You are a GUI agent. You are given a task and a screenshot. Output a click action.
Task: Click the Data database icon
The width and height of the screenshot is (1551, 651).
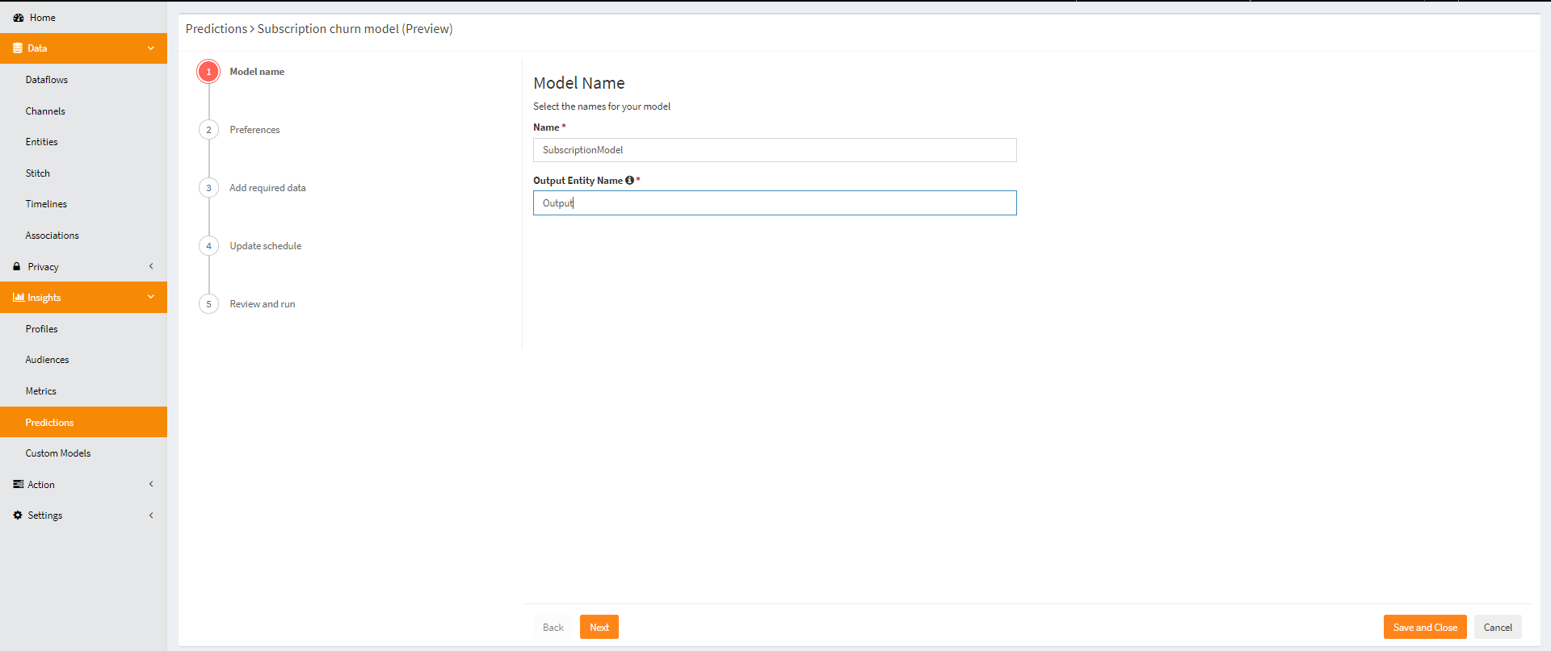coord(18,48)
